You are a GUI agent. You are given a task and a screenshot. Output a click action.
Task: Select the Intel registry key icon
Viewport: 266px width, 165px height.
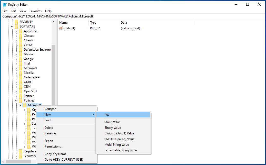tap(21, 63)
